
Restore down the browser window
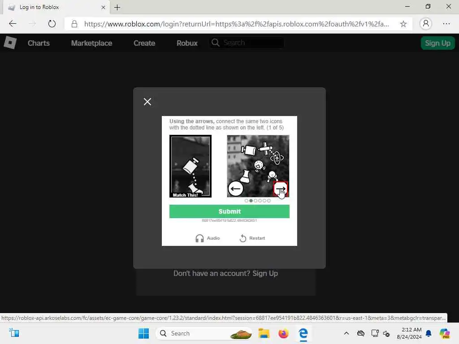(428, 6)
